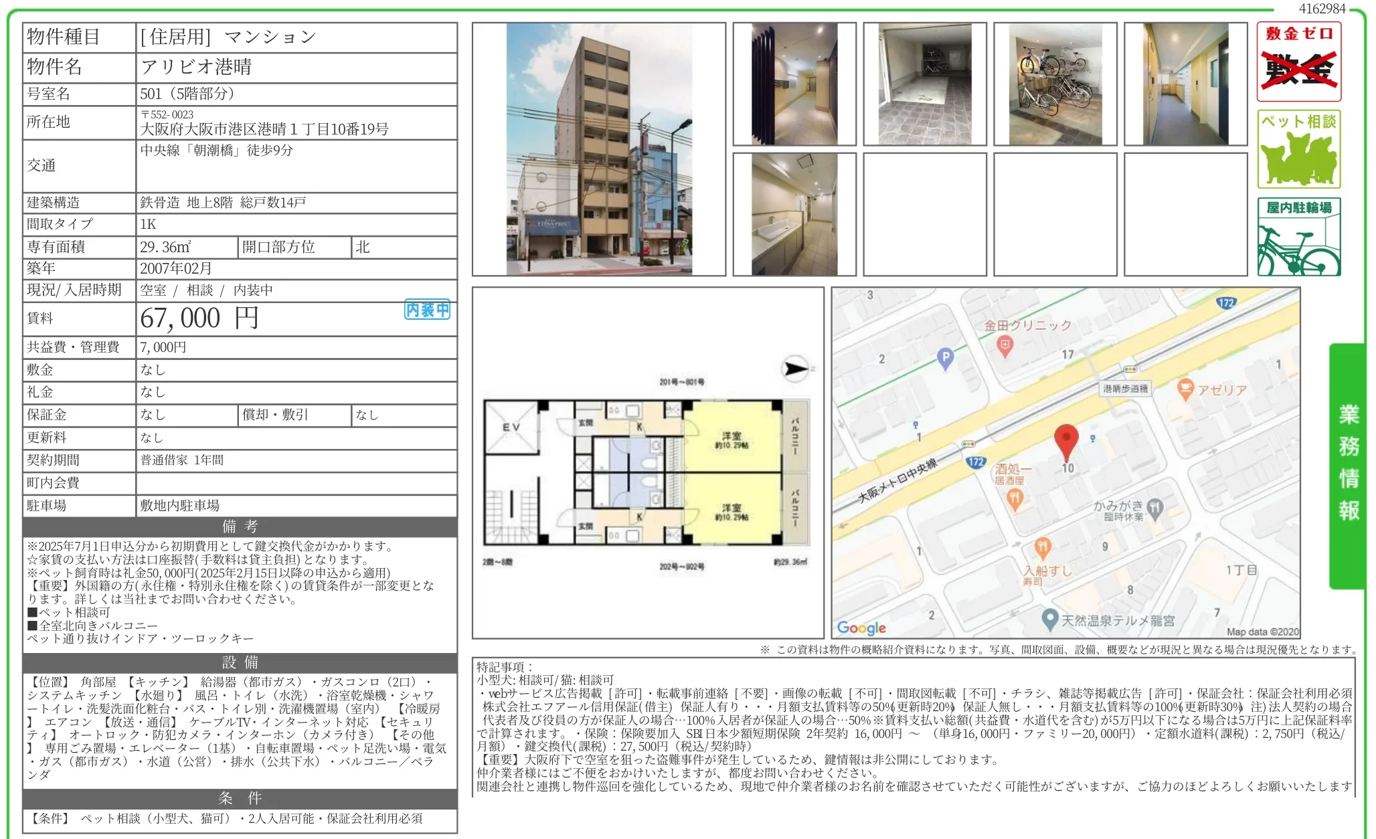1376x839 pixels.
Task: Click the 備考 section header
Action: [240, 527]
